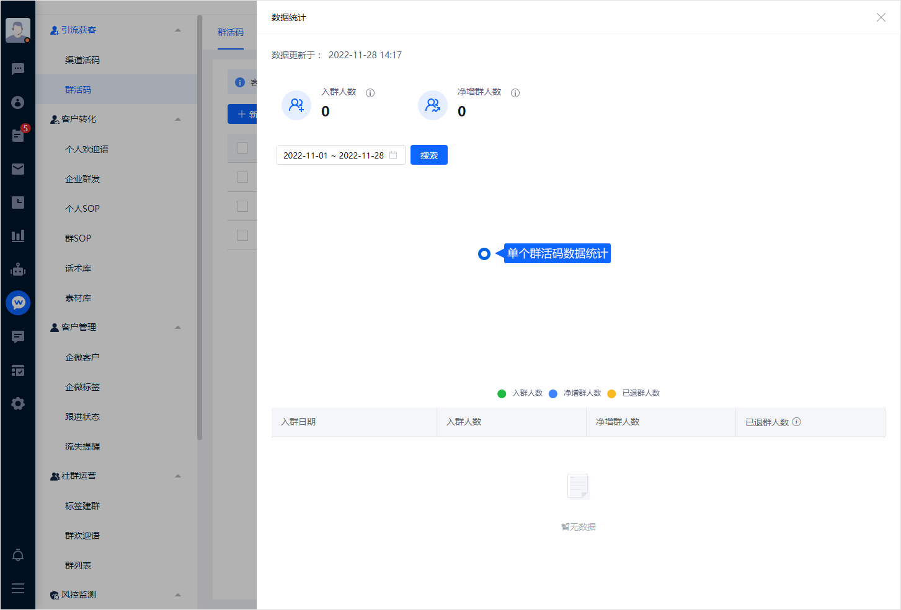Open 渠道活码 menu item
Image resolution: width=901 pixels, height=610 pixels.
tap(82, 60)
